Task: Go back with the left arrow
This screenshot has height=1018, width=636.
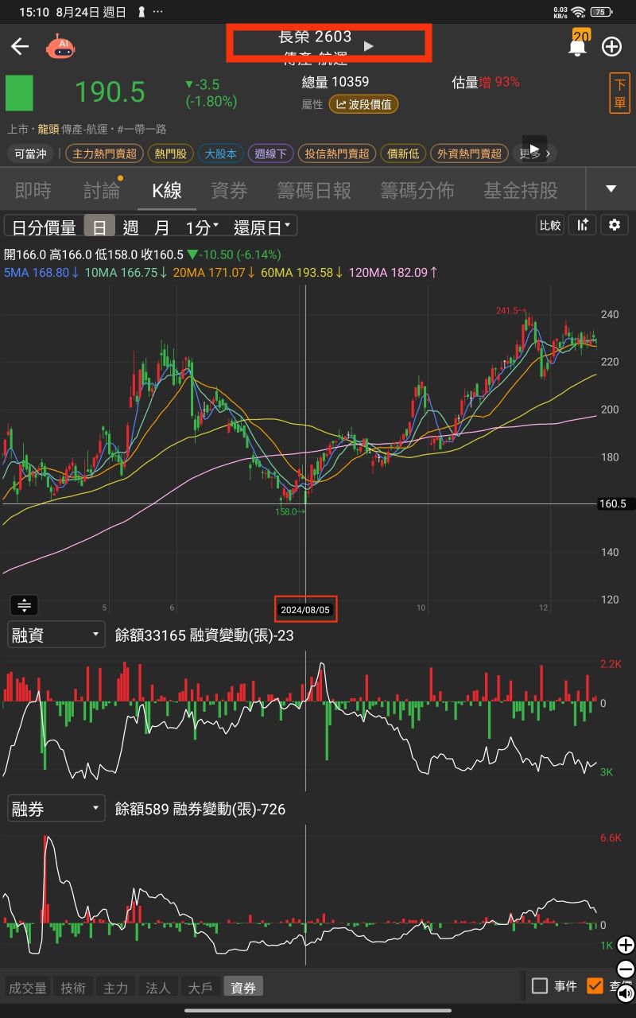Action: point(19,46)
